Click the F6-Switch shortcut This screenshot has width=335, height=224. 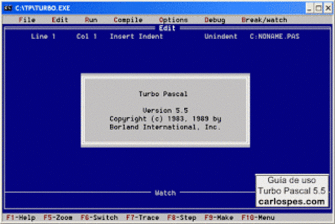pyautogui.click(x=99, y=217)
